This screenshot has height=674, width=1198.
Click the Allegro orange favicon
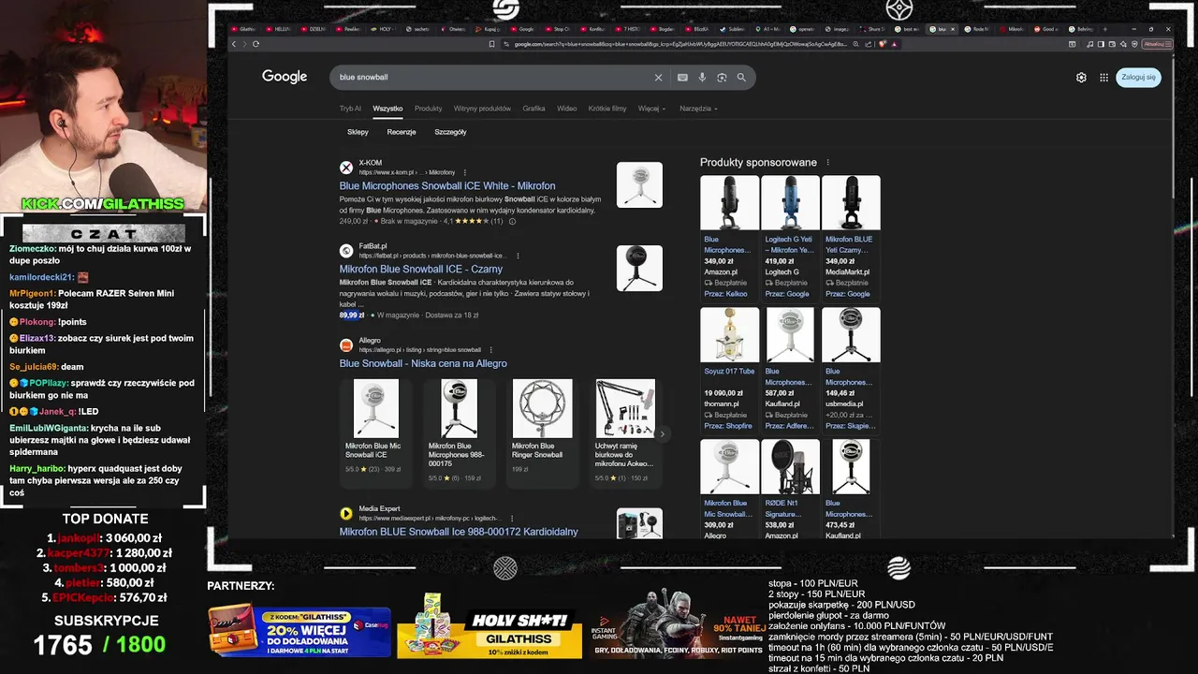[346, 345]
